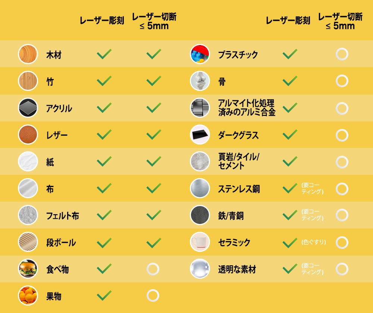Image resolution: width=373 pixels, height=313 pixels.
Task: Click the cutting checkmark for 段ボール
Action: tap(154, 243)
